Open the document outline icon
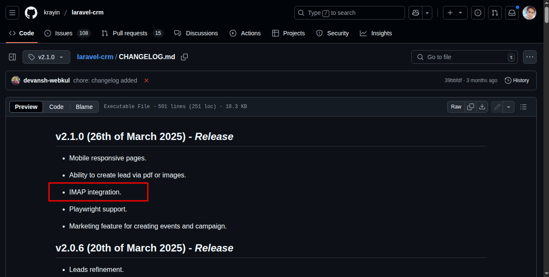 524,107
